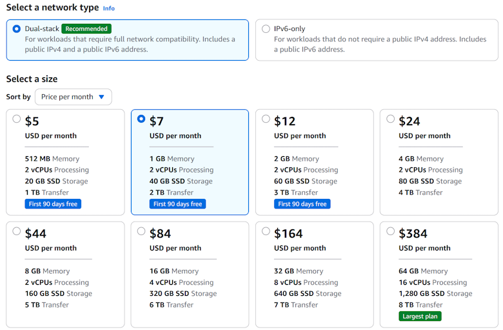Image resolution: width=503 pixels, height=330 pixels.
Task: Pick the $12 per month plan
Action: click(266, 119)
